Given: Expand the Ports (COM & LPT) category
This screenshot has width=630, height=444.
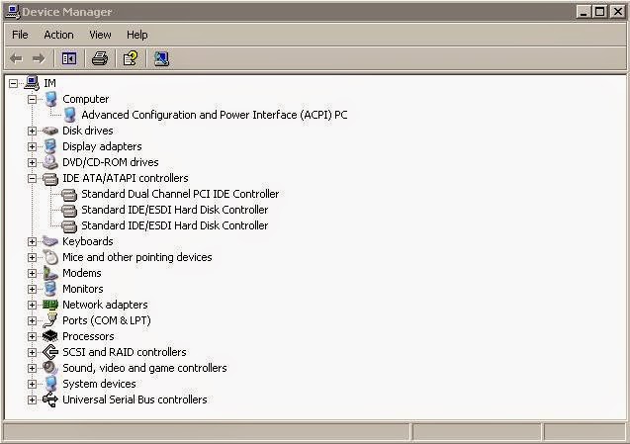Looking at the screenshot, I should tap(32, 320).
